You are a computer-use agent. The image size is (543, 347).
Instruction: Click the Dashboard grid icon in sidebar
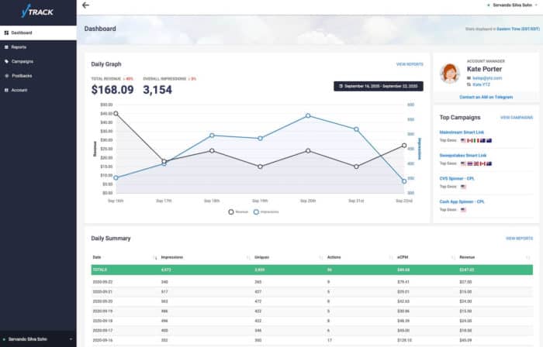click(x=6, y=33)
